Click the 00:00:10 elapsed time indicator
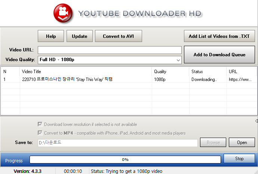 pos(73,171)
